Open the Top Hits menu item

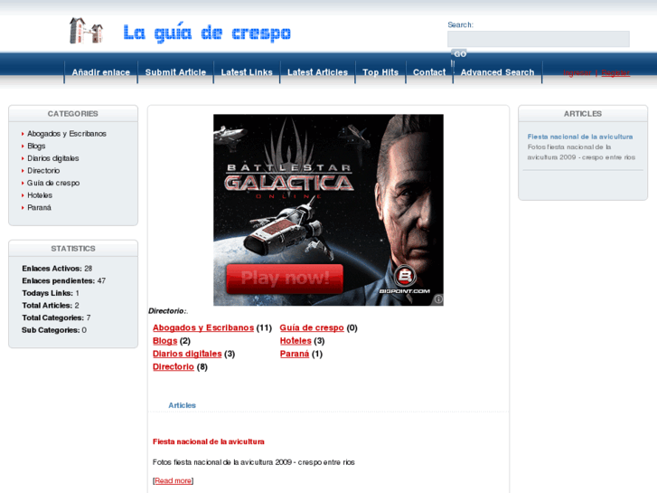[x=380, y=72]
